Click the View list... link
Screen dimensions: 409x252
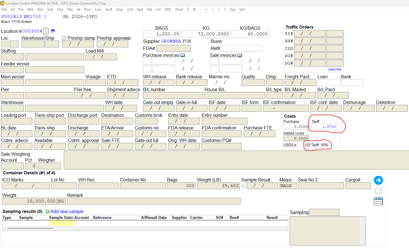pos(335,69)
